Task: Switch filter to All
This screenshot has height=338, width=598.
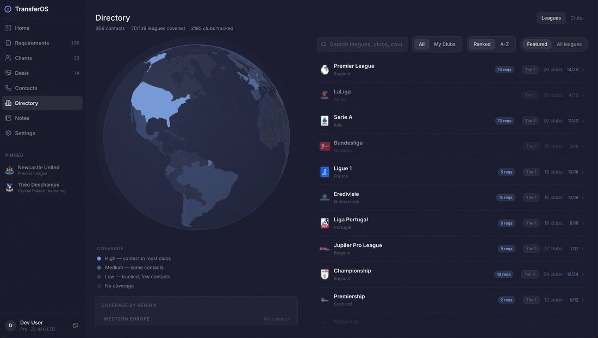Action: click(421, 44)
